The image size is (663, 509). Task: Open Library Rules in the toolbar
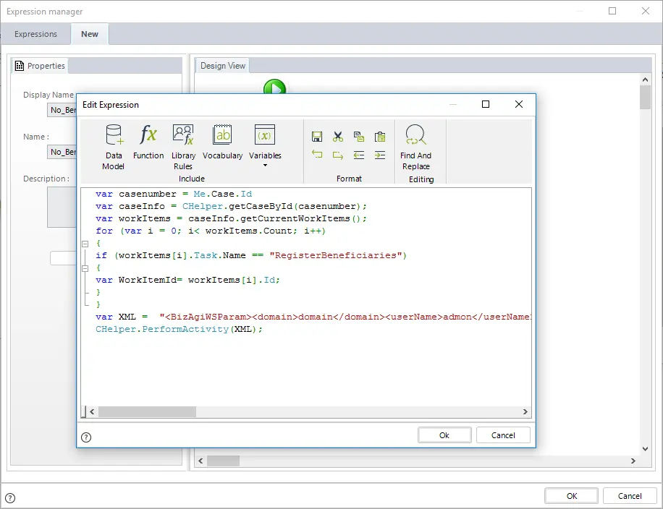(183, 147)
